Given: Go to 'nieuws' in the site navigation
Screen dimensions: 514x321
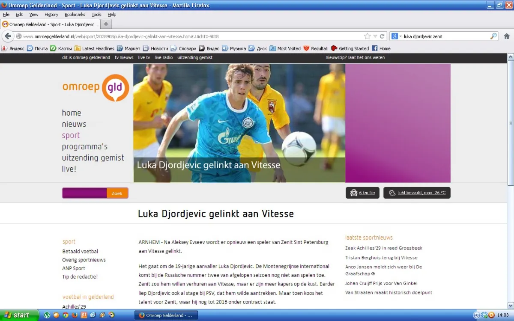Looking at the screenshot, I should coord(74,124).
